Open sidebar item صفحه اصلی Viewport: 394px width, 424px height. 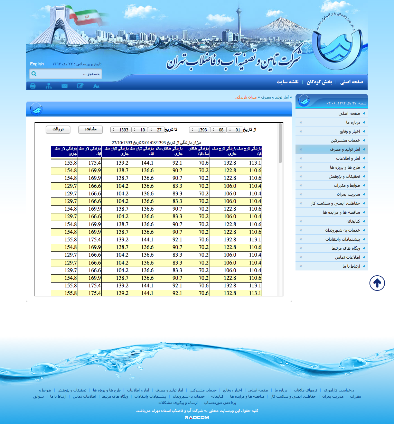pyautogui.click(x=332, y=113)
